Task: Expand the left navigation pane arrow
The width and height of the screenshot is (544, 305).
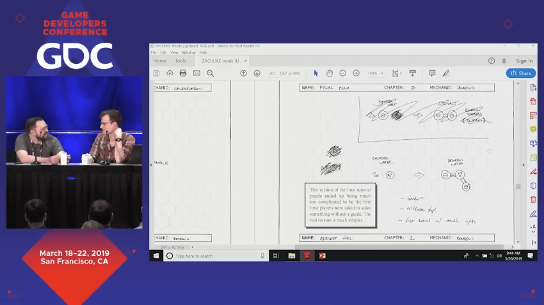Action: [x=151, y=165]
